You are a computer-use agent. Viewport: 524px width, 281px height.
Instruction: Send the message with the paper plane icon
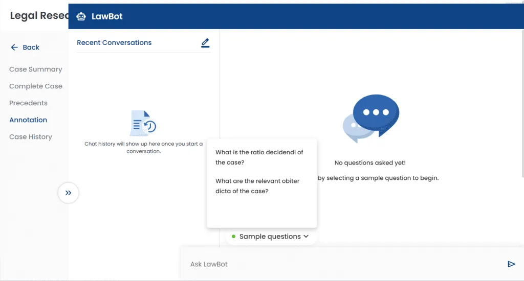pyautogui.click(x=511, y=264)
